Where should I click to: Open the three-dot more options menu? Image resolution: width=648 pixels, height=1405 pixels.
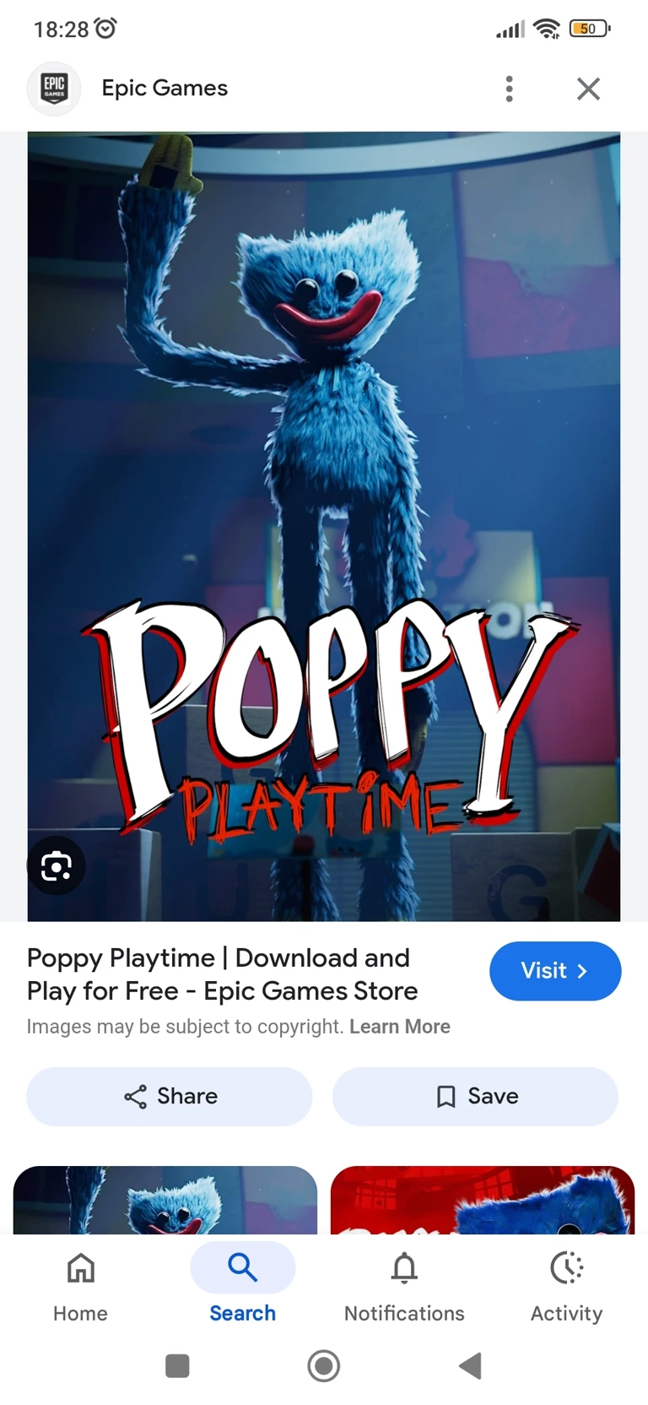point(509,89)
